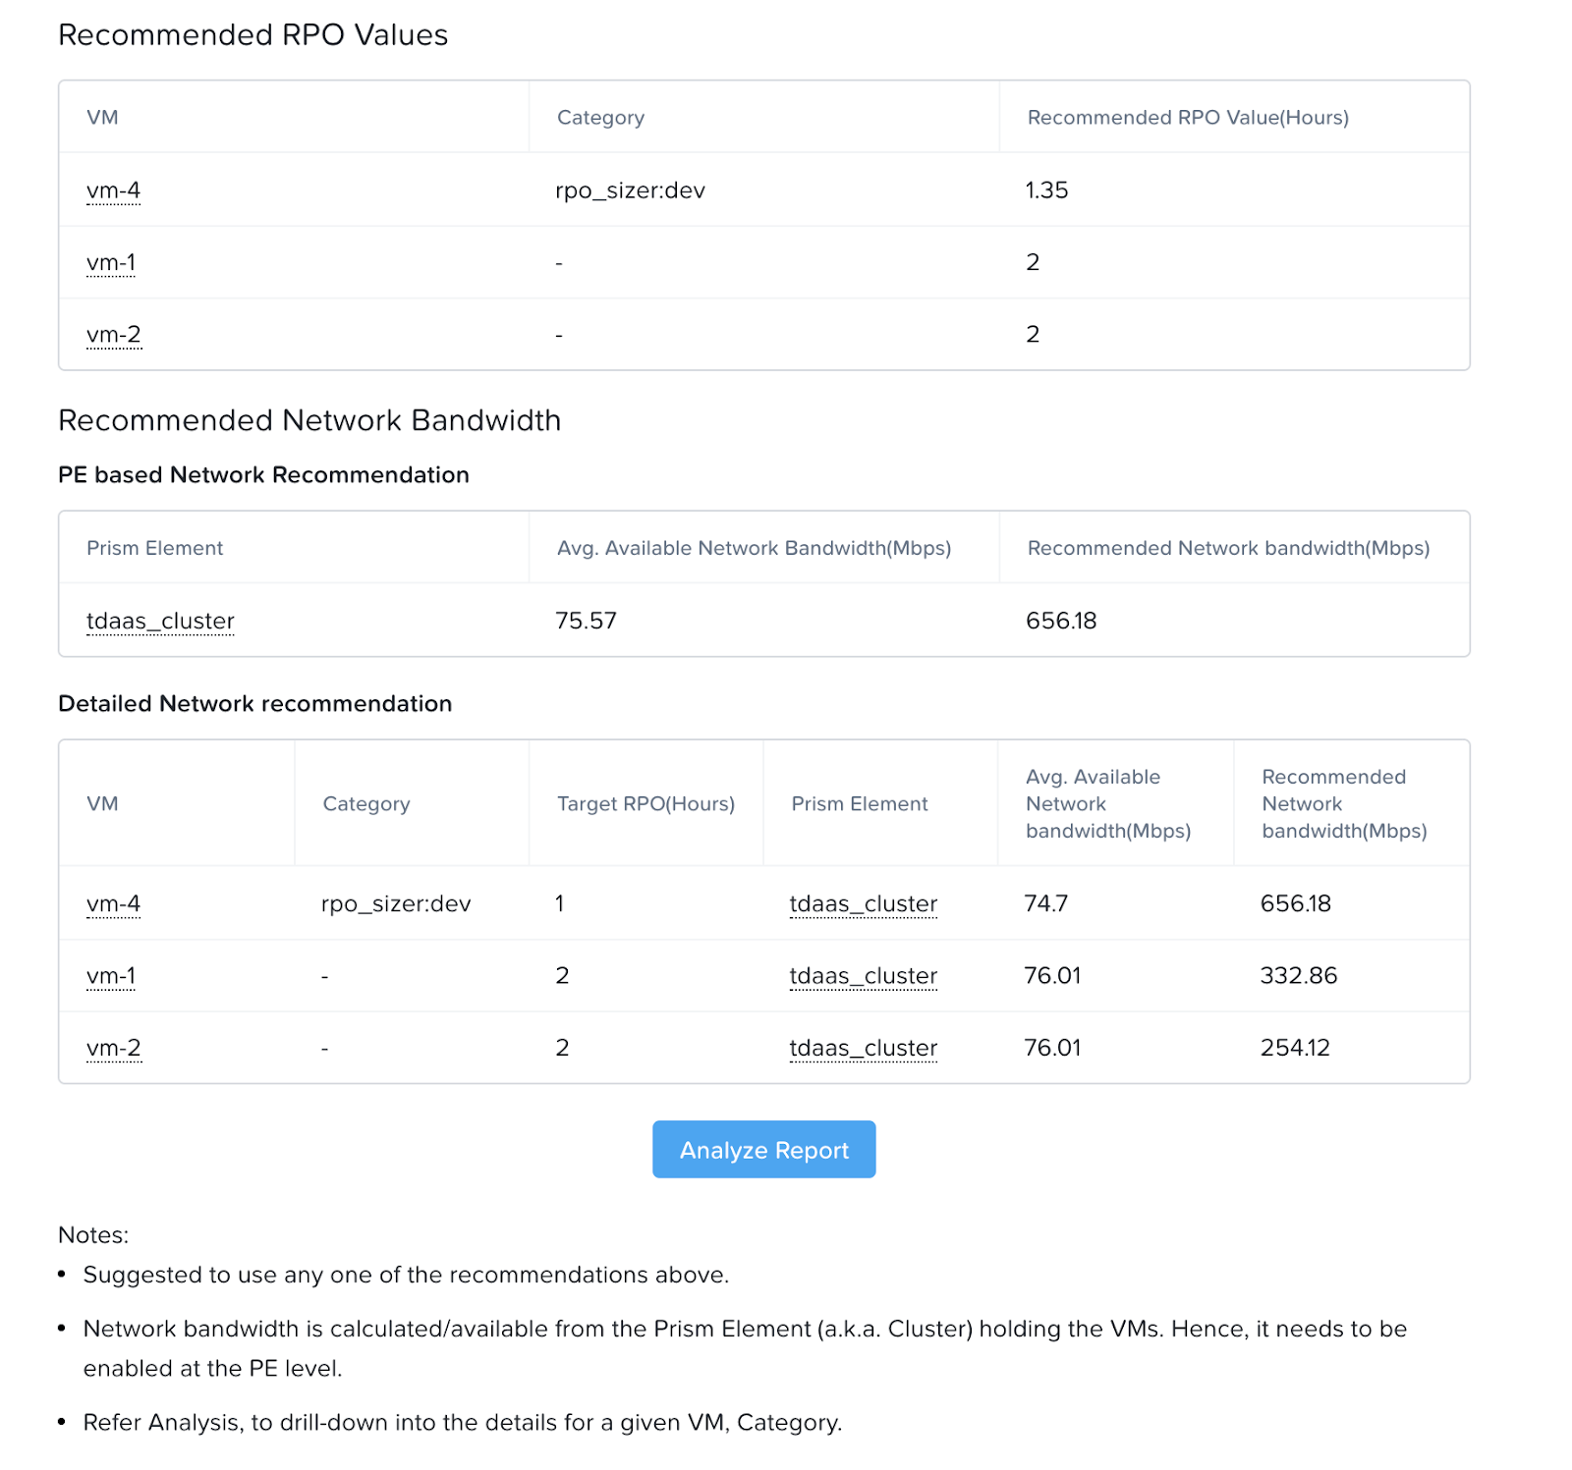Select vm-1 link in Detailed Network recommendation table

pos(111,976)
